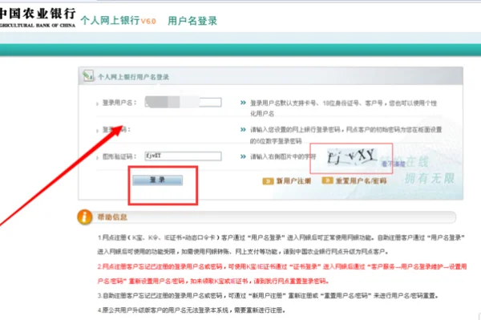Click the orange 帮助信息 info icon
This screenshot has height=320, width=481.
84,217
